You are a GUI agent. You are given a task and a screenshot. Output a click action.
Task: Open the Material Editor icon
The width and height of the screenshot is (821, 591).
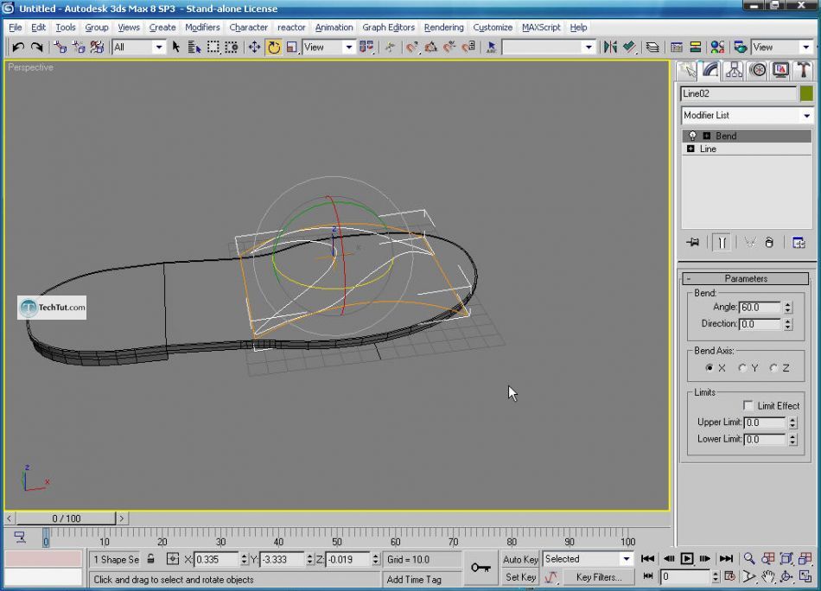[x=717, y=48]
